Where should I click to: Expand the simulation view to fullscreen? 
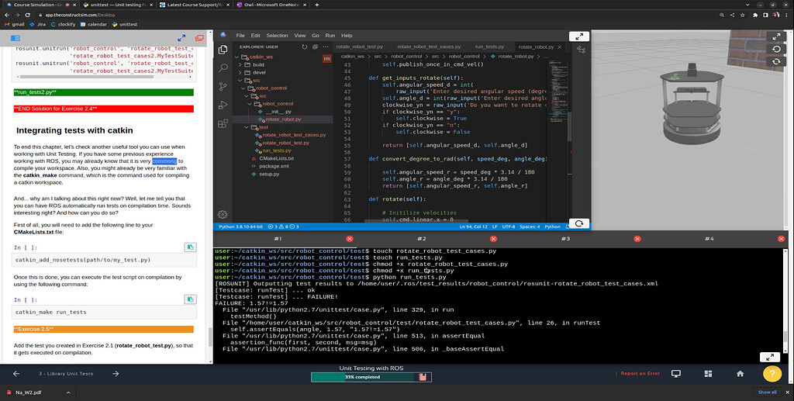[x=775, y=37]
